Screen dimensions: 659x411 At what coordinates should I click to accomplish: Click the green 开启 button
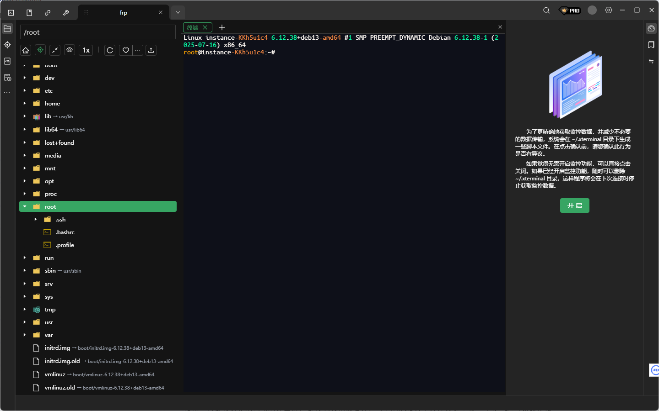pos(574,205)
